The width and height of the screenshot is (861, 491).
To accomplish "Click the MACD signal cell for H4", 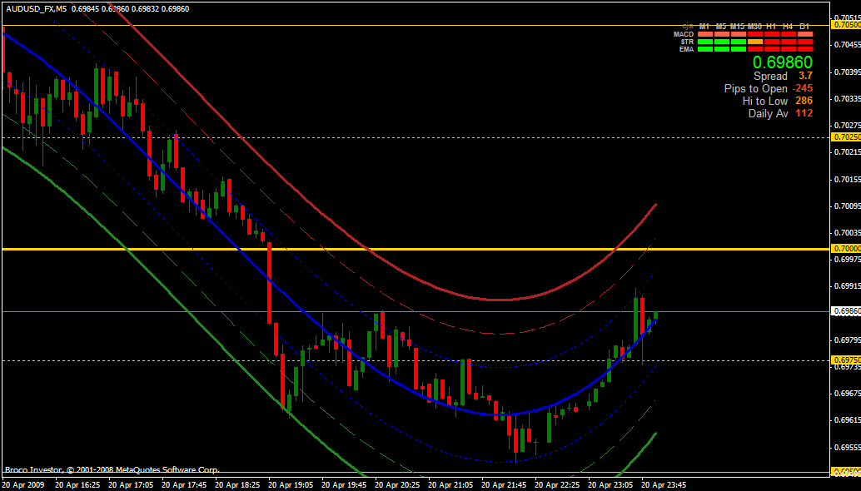I will [789, 34].
